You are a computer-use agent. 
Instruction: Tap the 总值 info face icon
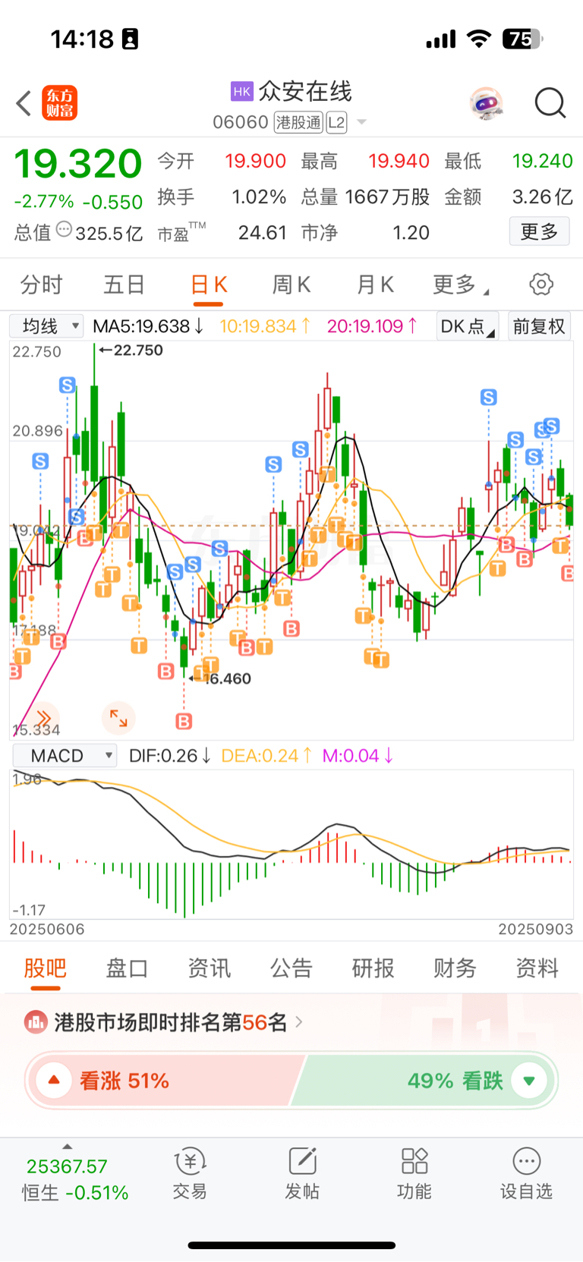(64, 229)
